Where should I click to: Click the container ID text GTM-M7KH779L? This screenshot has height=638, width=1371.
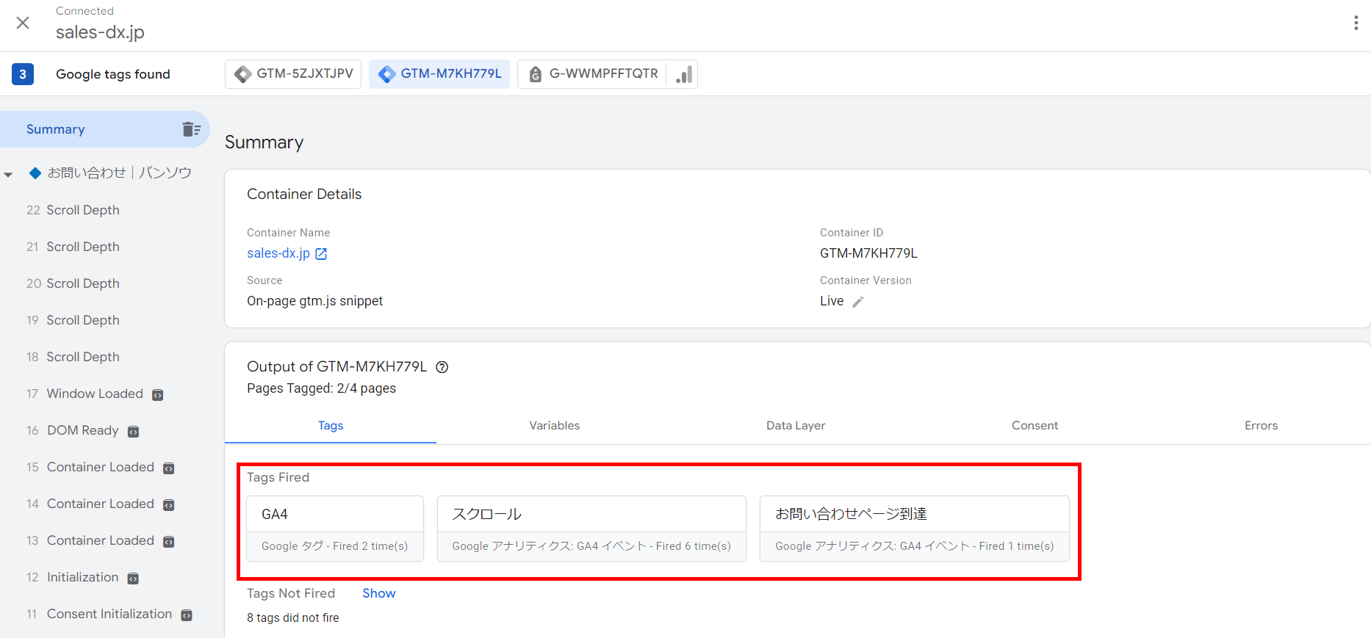click(x=868, y=253)
